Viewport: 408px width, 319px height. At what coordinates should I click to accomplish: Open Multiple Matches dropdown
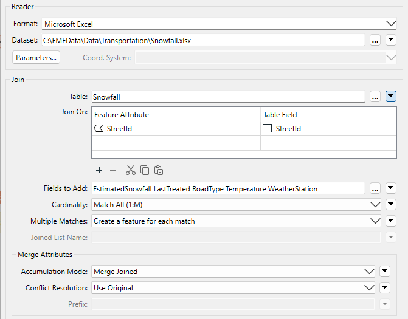236,221
